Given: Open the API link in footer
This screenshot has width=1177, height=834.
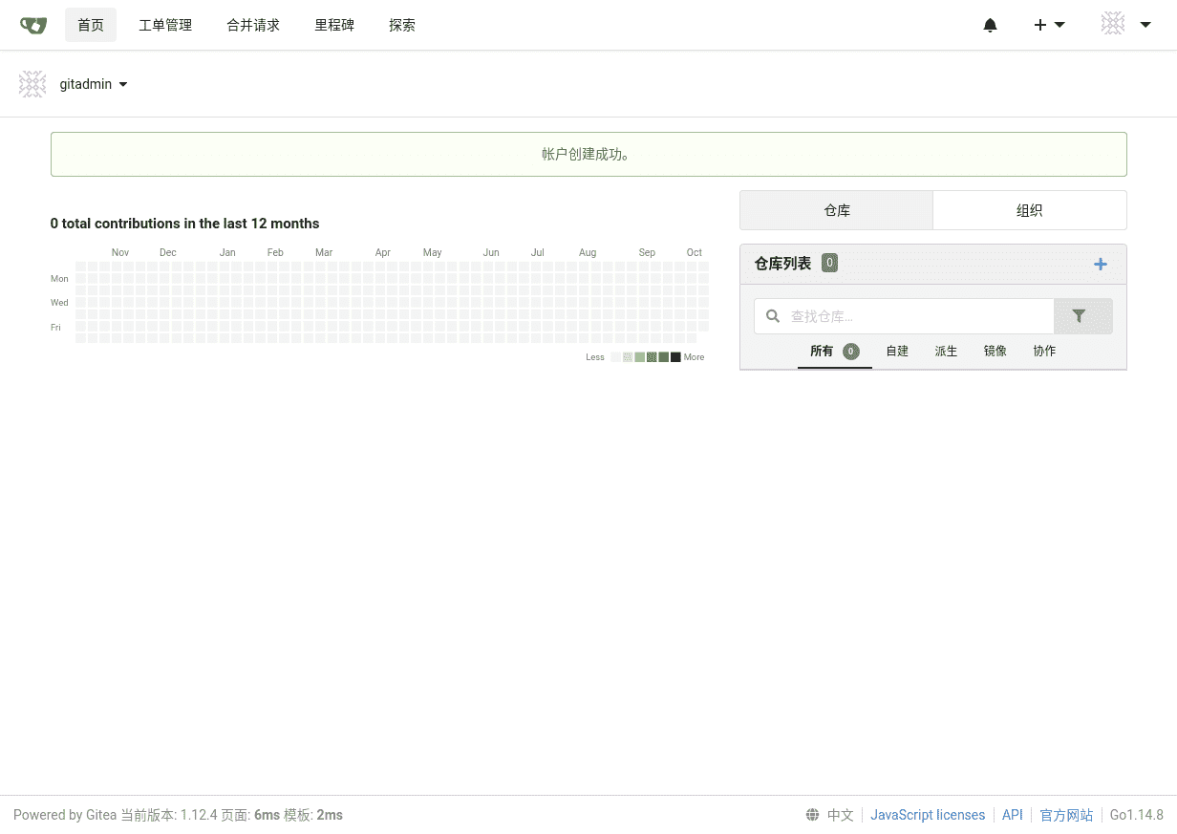Looking at the screenshot, I should (1013, 815).
